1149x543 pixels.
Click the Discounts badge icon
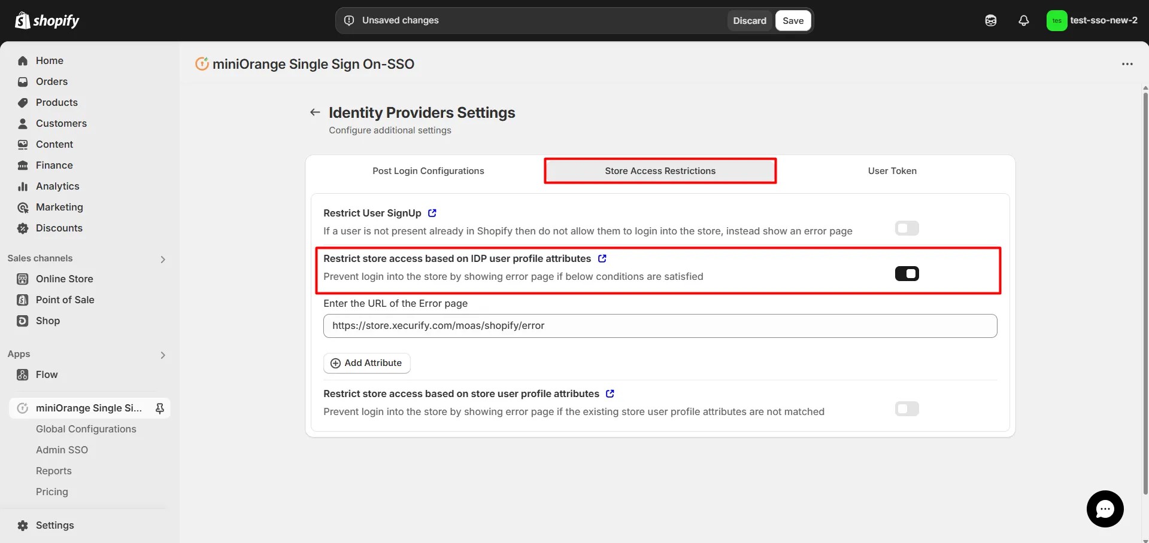(x=23, y=228)
